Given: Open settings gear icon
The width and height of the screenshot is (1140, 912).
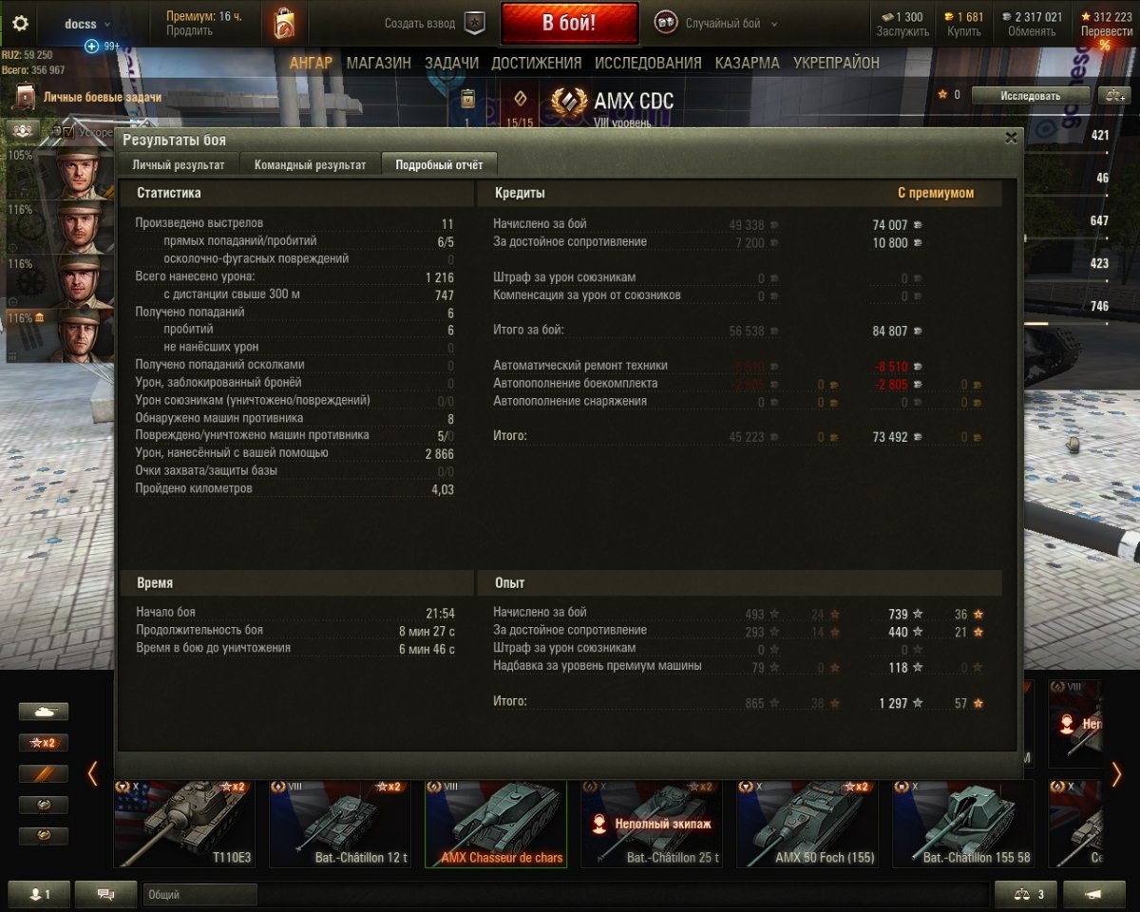Looking at the screenshot, I should (x=20, y=24).
